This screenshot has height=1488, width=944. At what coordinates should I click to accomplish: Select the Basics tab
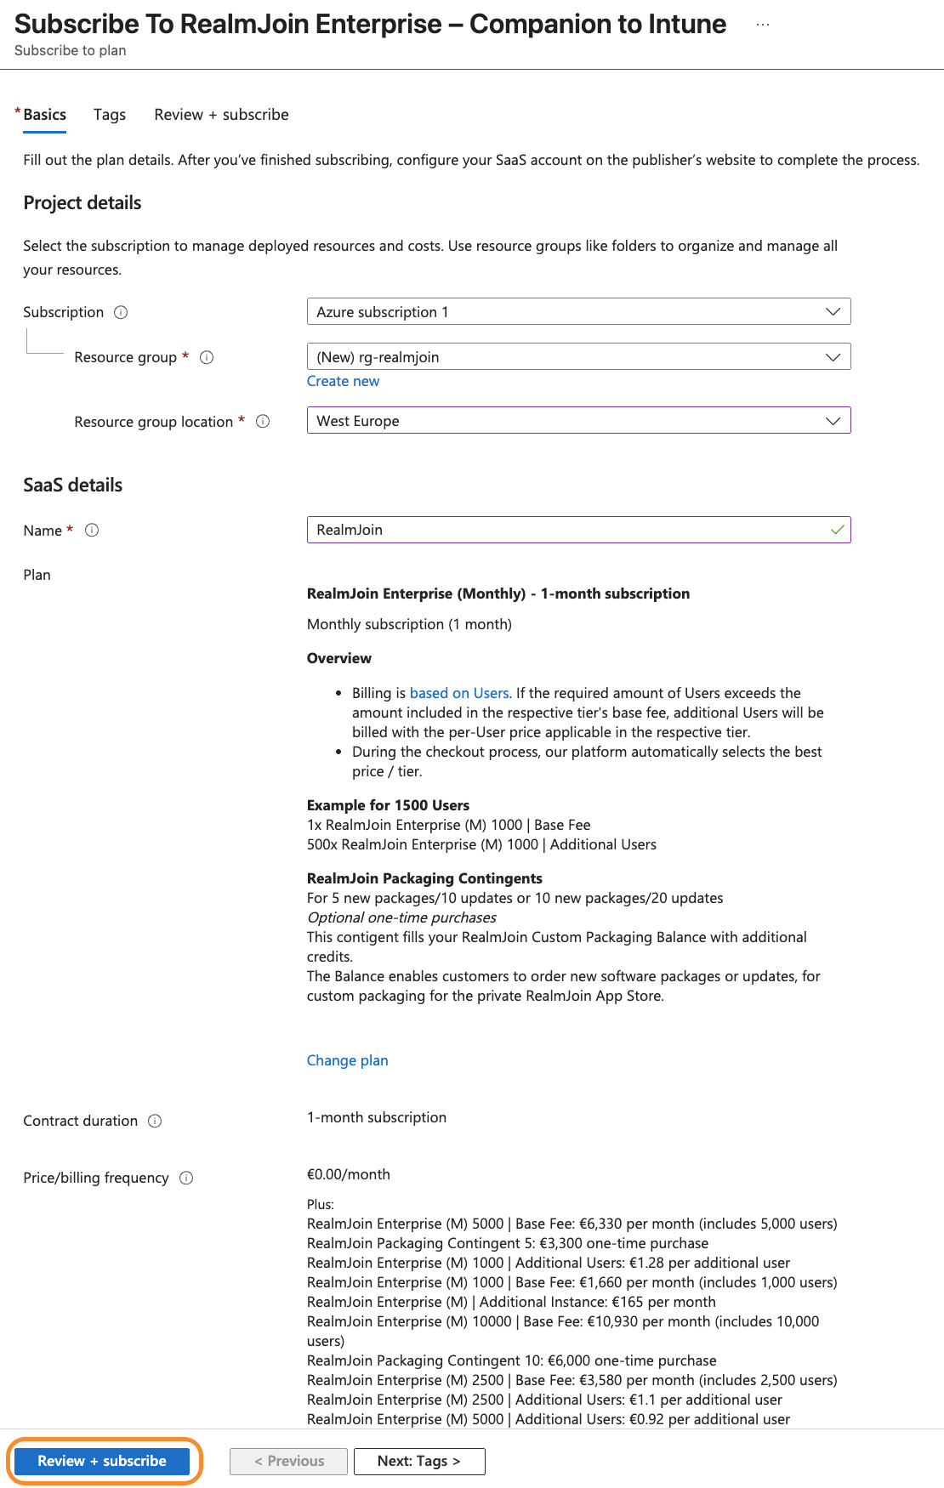[x=45, y=115]
